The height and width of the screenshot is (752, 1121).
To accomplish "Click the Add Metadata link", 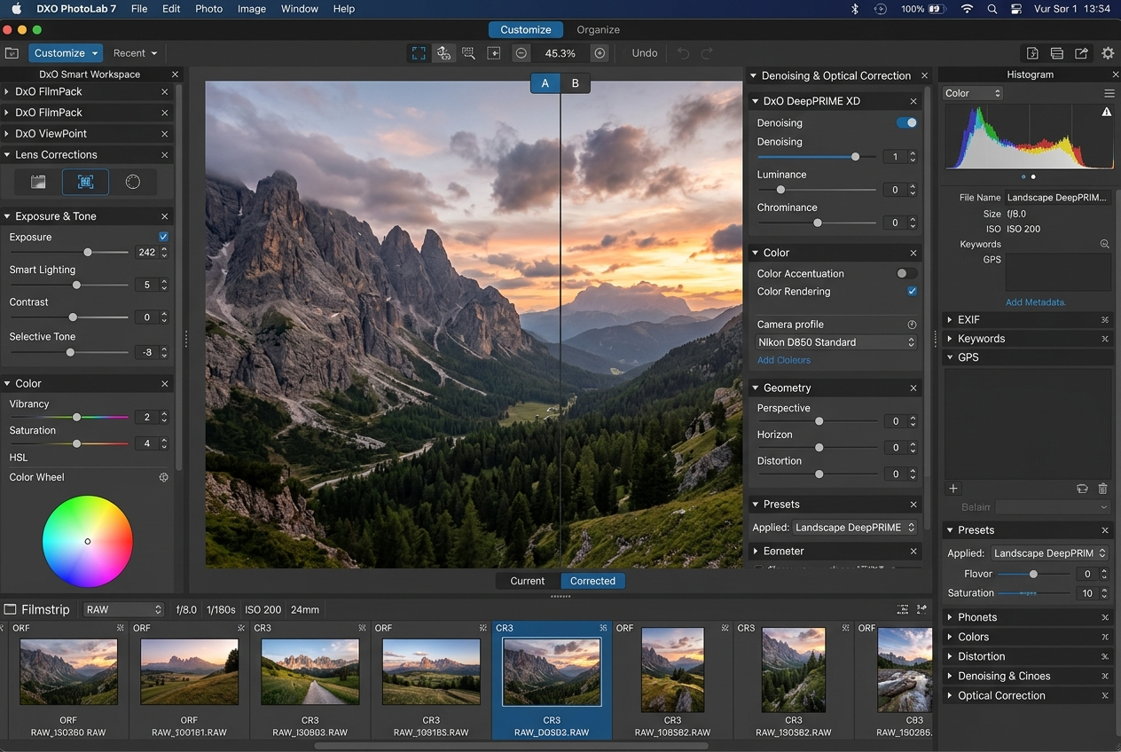I will point(1036,302).
